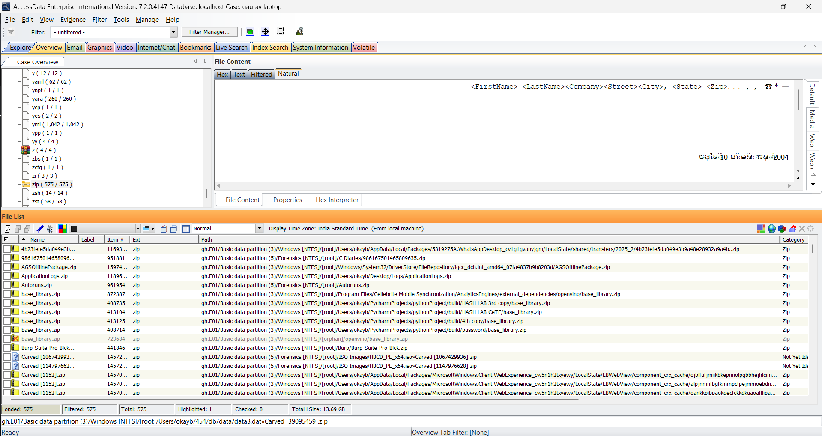This screenshot has width=822, height=436.
Task: Click the Path column header
Action: click(x=489, y=239)
